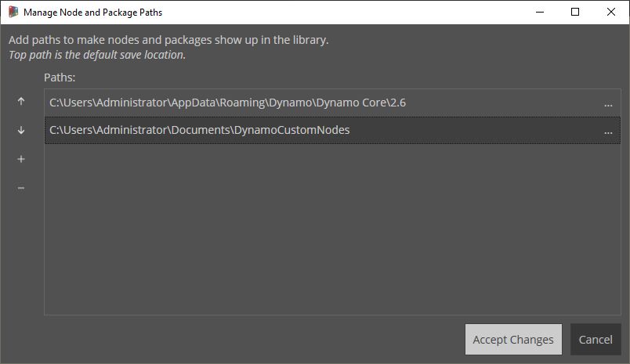The width and height of the screenshot is (630, 364).
Task: Click the 'Manage Node and Package Paths' title text
Action: pyautogui.click(x=92, y=13)
